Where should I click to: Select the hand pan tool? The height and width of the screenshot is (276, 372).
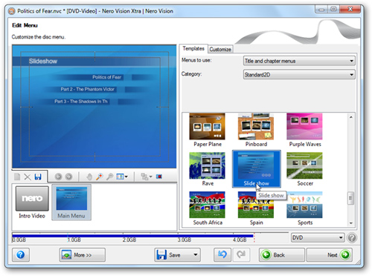[89, 177]
